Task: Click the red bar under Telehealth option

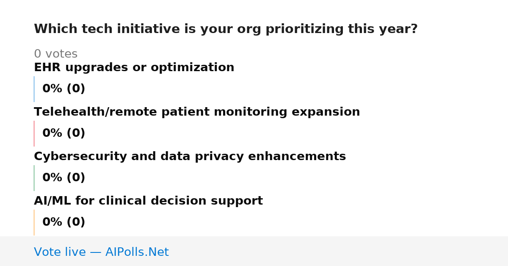Action: coord(34,133)
